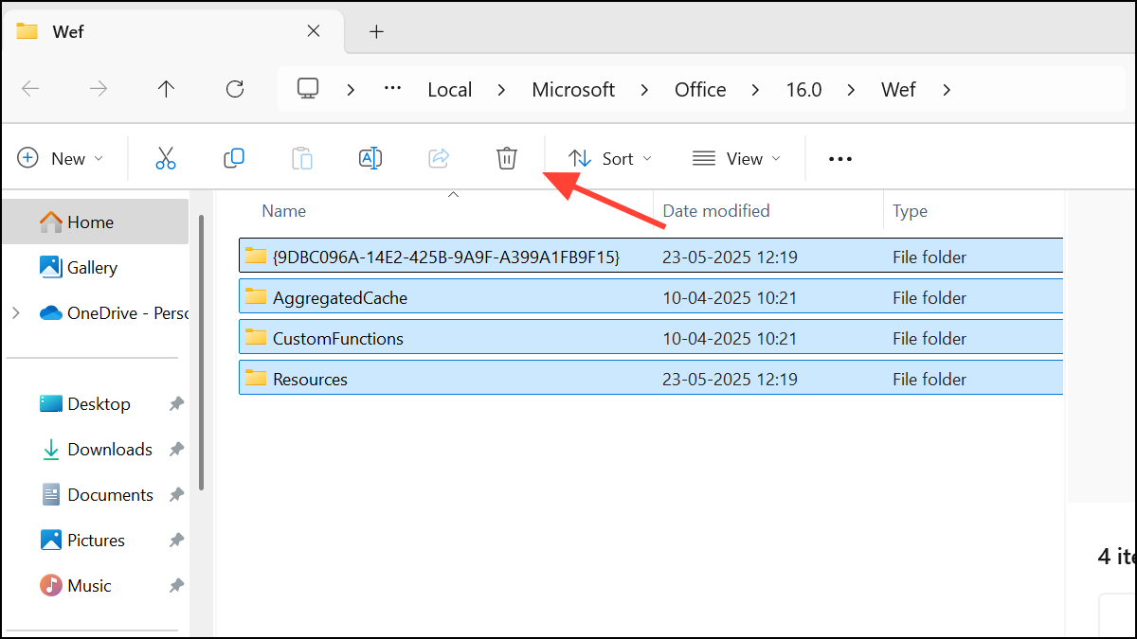Go to Microsoft in the address breadcrumb
1137x639 pixels.
(572, 89)
